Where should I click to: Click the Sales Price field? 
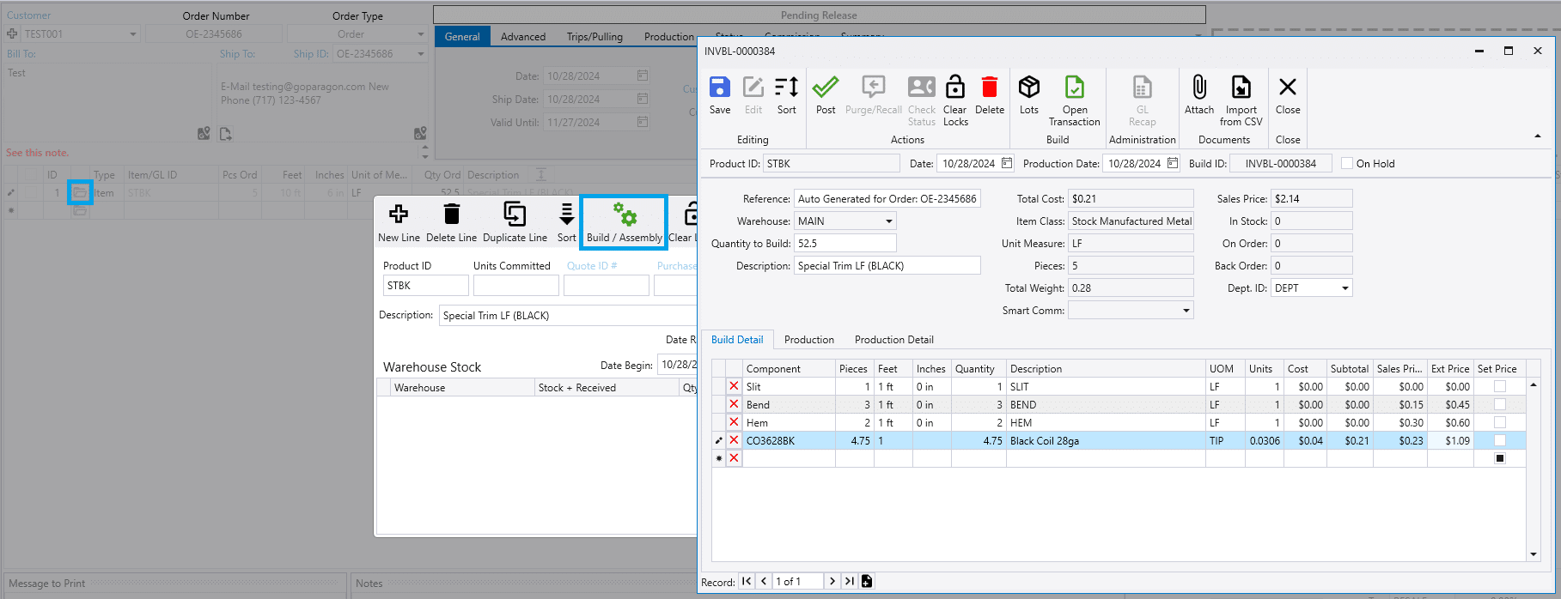click(x=1311, y=199)
